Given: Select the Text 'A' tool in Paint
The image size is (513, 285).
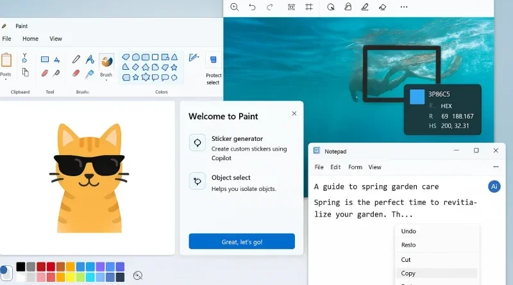Looking at the screenshot, I should click(90, 59).
